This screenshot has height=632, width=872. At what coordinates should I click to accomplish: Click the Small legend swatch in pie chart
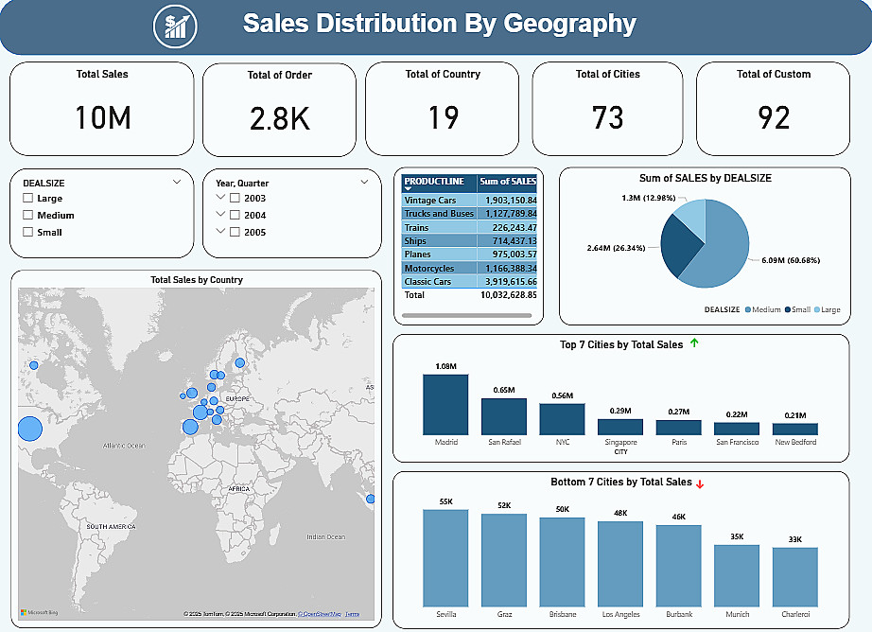788,310
